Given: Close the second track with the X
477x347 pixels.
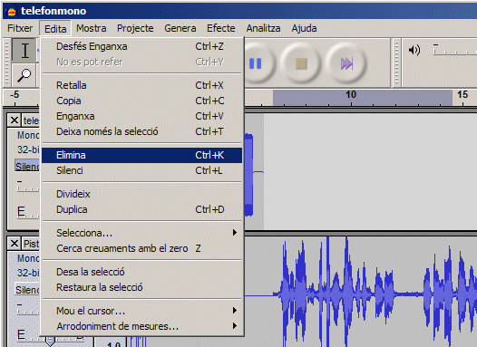Looking at the screenshot, I should point(15,244).
